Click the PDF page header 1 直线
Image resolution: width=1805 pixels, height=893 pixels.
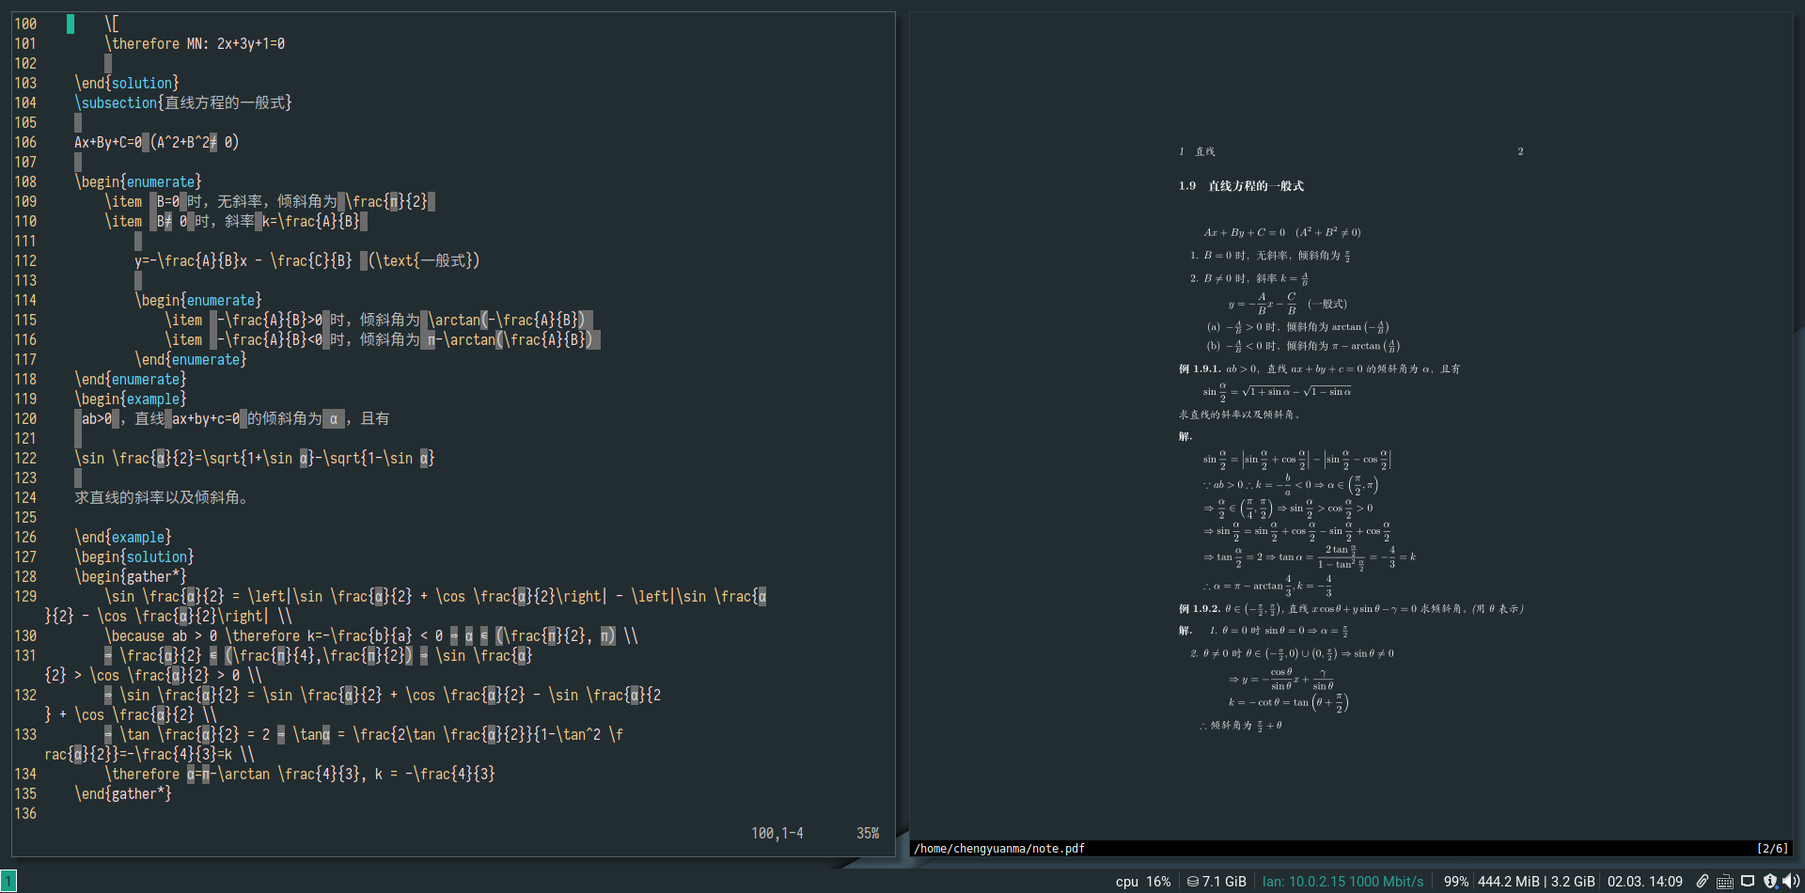(1197, 151)
